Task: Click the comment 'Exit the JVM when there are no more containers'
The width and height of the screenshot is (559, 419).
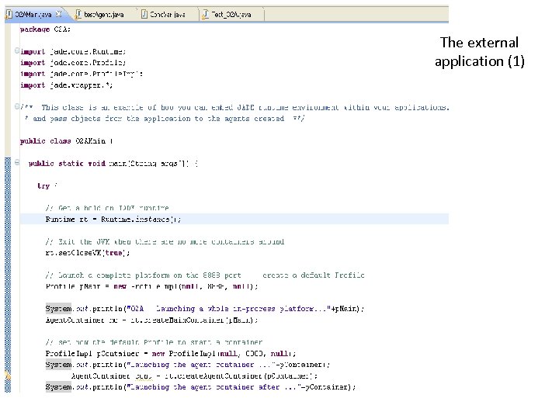Action: click(165, 242)
